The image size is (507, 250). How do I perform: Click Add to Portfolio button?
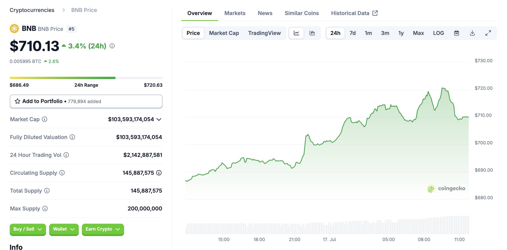[x=86, y=101]
